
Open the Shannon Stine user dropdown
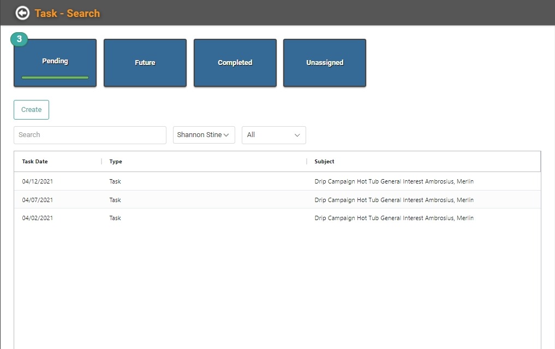click(204, 135)
